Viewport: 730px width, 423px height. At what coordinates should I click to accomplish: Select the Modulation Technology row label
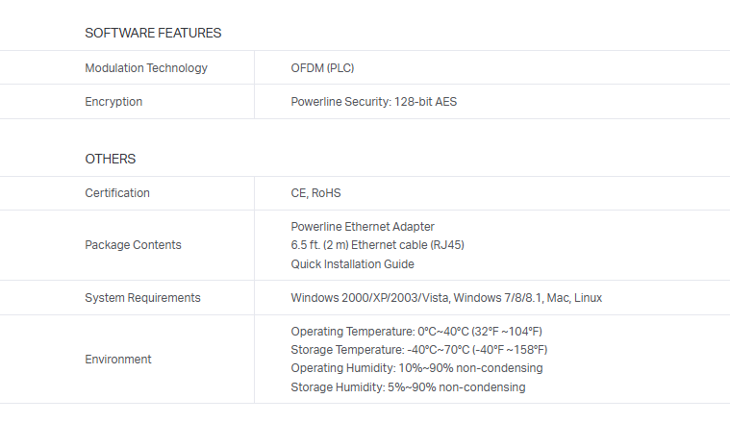pos(146,68)
